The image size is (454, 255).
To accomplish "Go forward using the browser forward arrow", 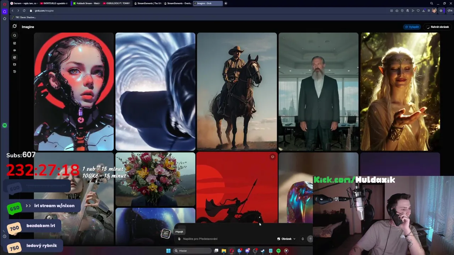I will point(18,11).
